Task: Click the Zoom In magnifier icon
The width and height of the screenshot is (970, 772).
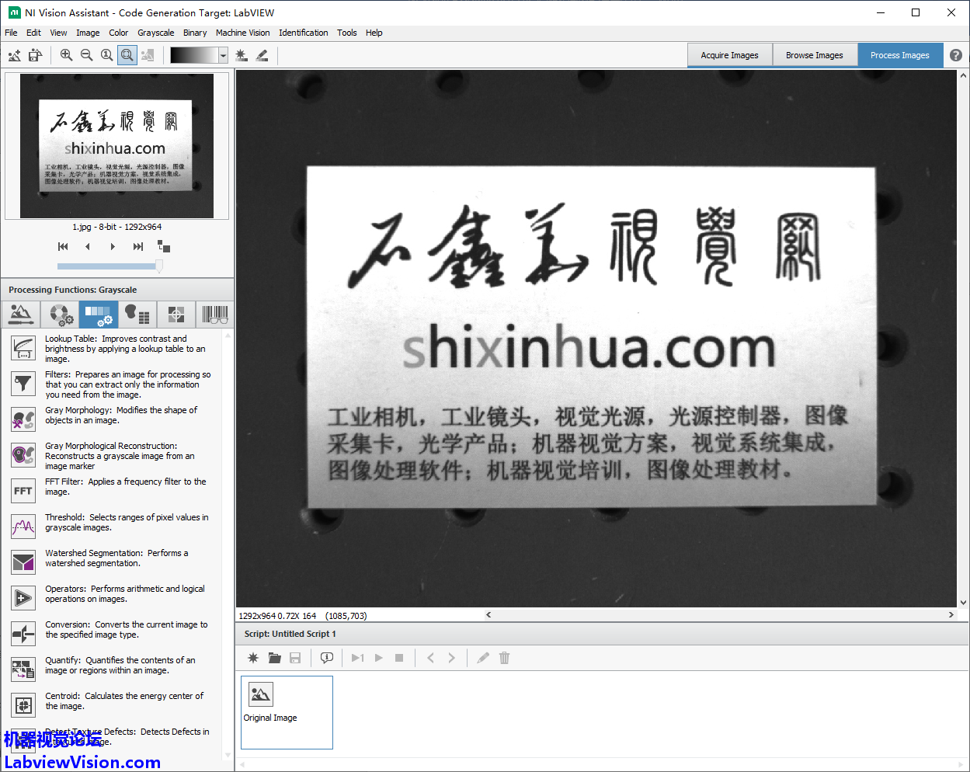Action: pyautogui.click(x=66, y=55)
